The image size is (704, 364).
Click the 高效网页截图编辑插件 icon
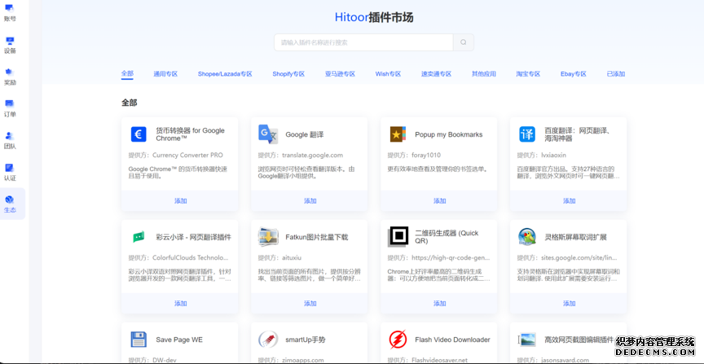click(527, 340)
